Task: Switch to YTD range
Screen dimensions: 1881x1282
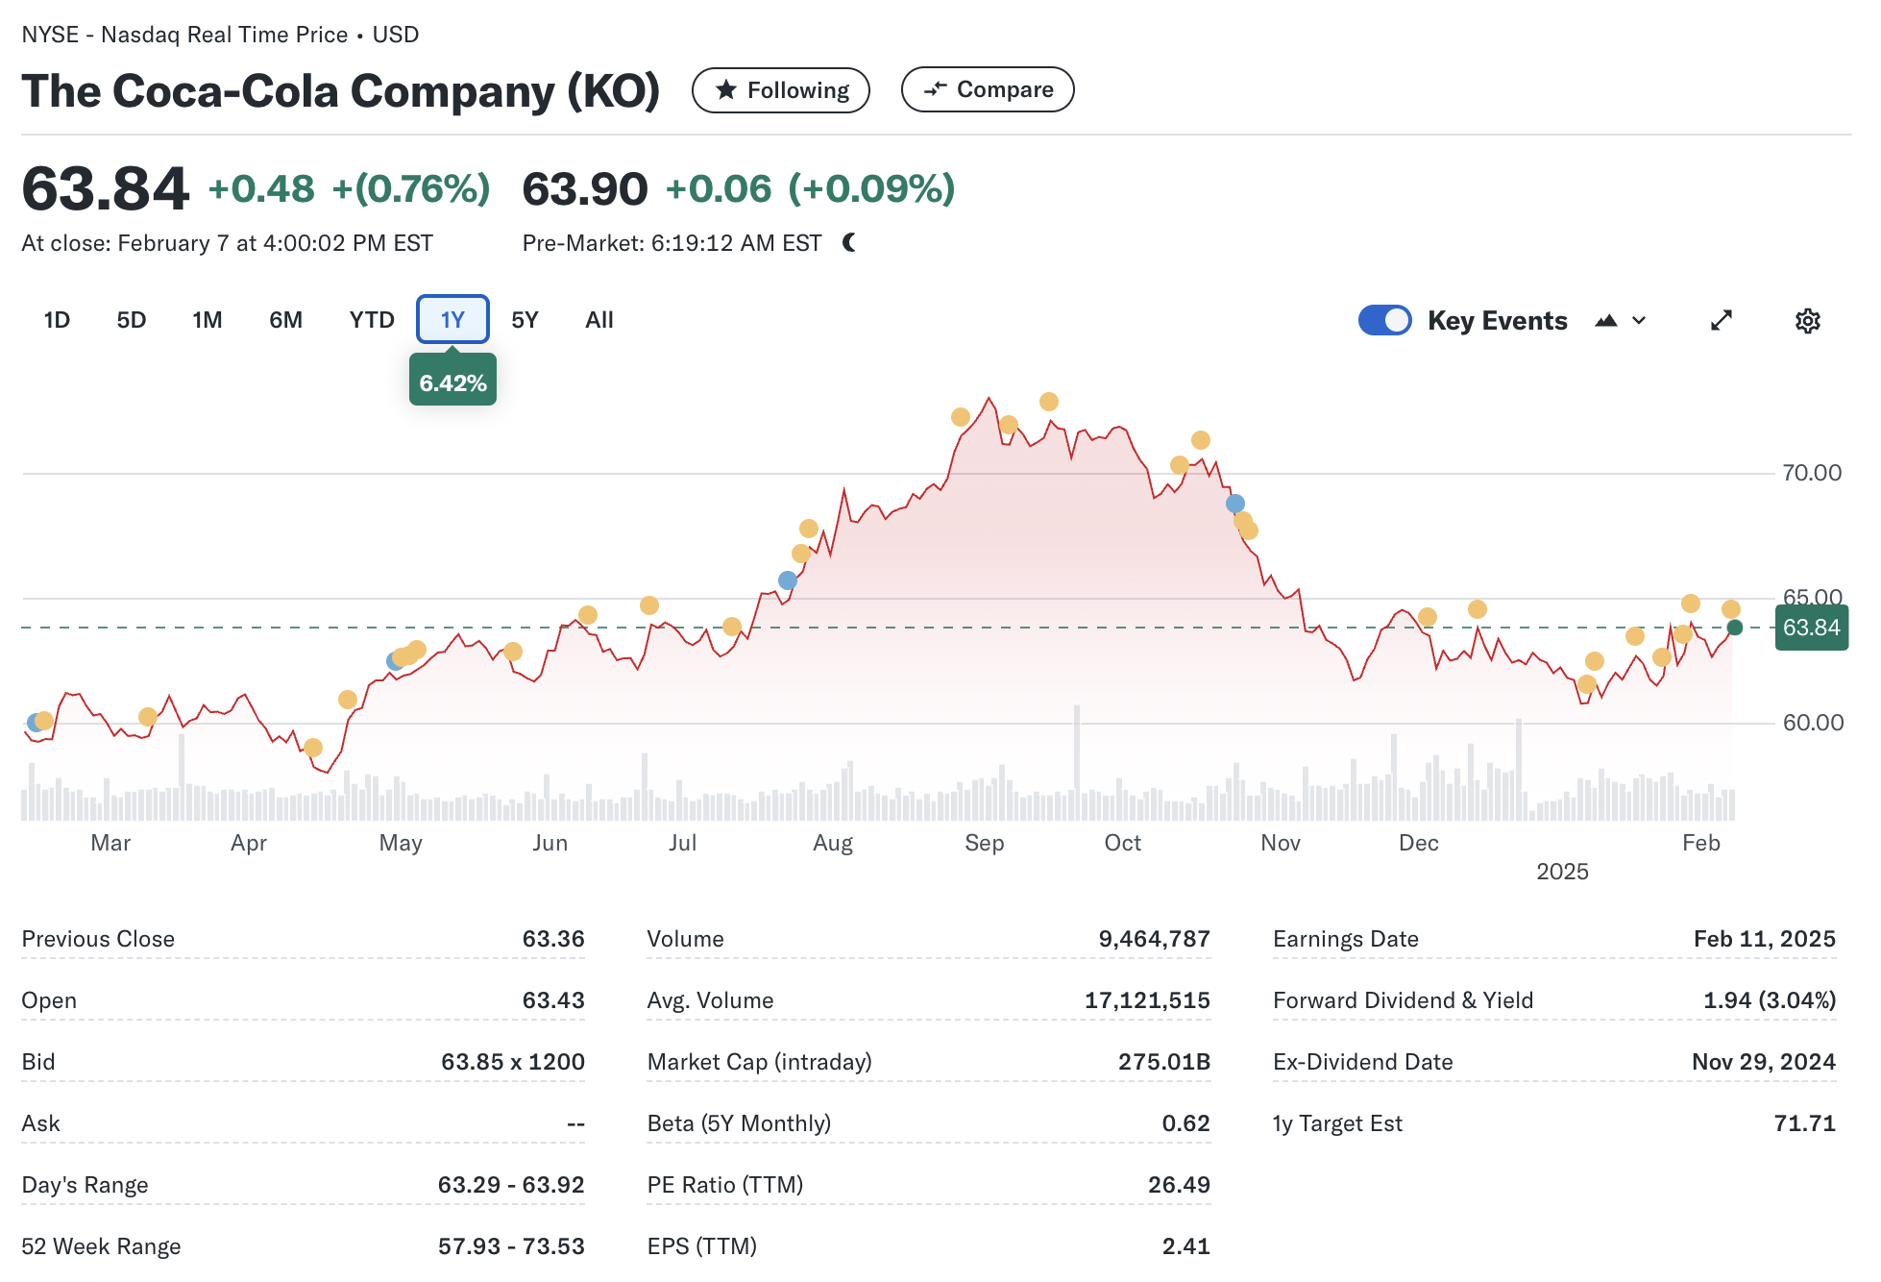Action: coord(372,320)
